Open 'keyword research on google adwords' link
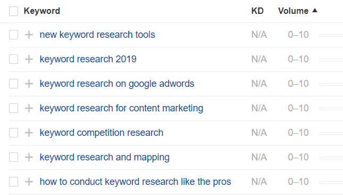This screenshot has width=343, height=195. pos(117,84)
